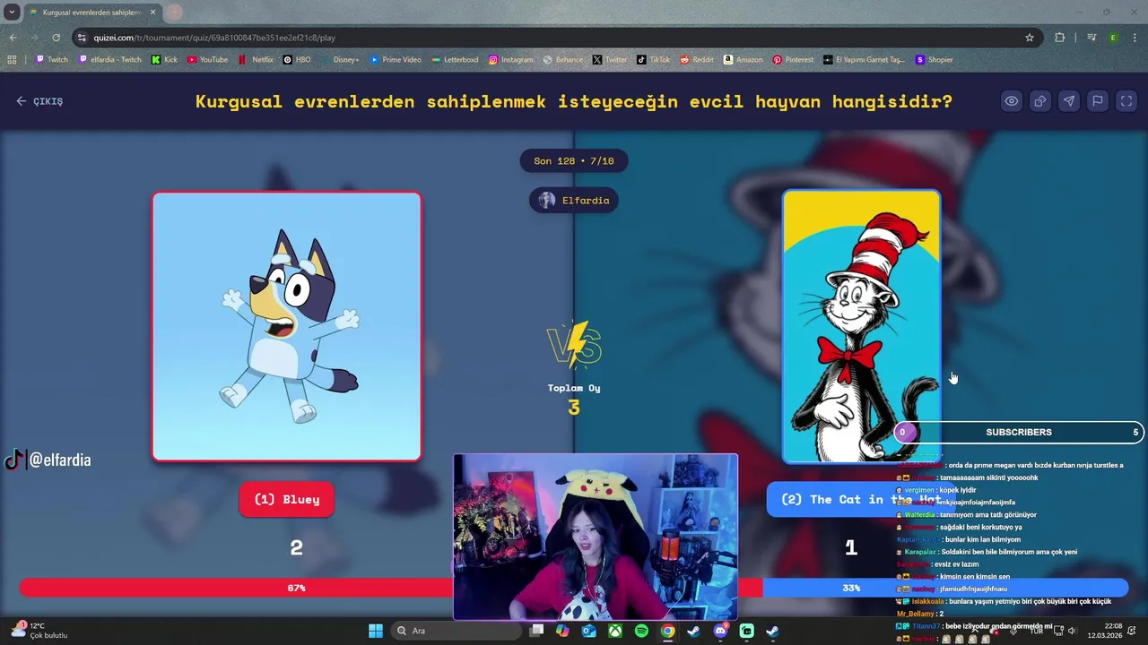Screen dimensions: 1148x645
Task: Open Chrome media control button
Action: [x=1091, y=38]
